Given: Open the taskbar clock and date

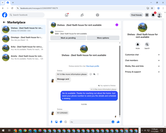Looking at the screenshot, I should pyautogui.click(x=155, y=130).
